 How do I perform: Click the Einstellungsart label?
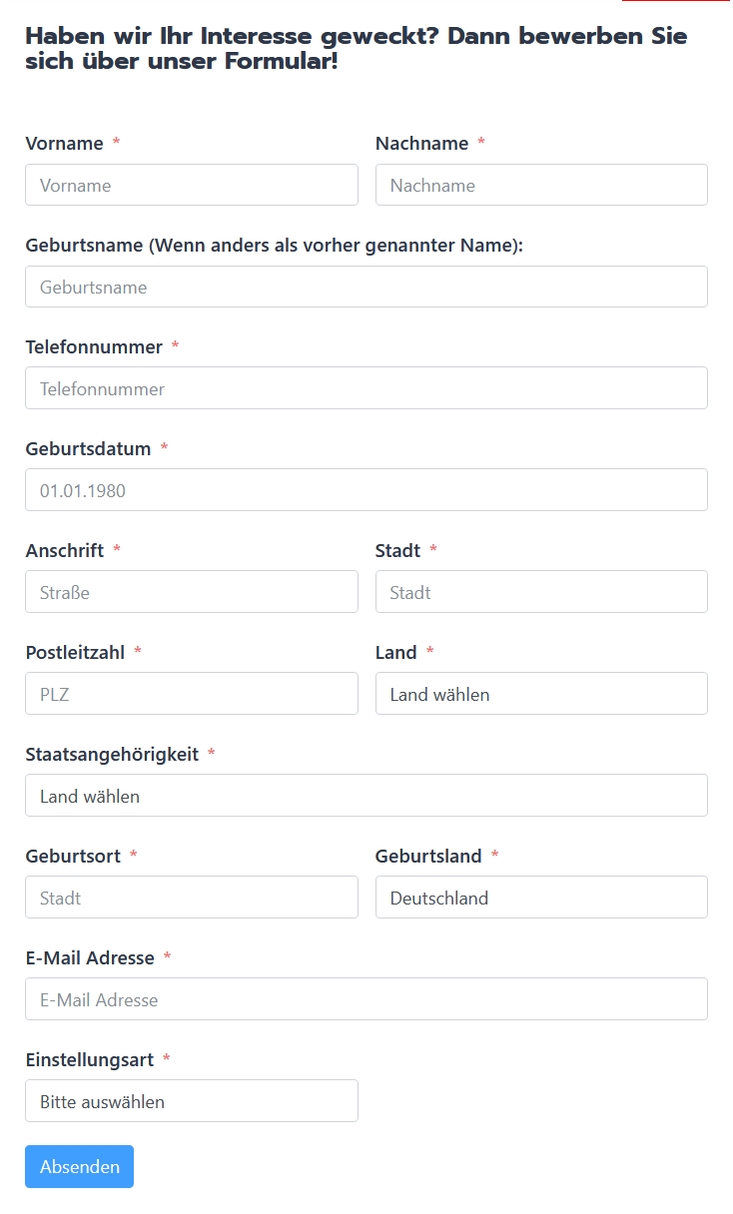pyautogui.click(x=90, y=1059)
